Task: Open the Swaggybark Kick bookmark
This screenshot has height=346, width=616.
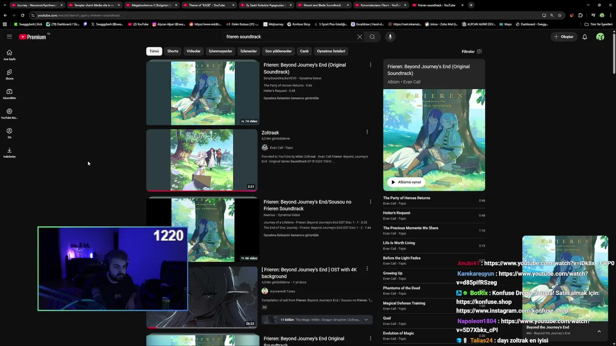Action: pyautogui.click(x=28, y=24)
